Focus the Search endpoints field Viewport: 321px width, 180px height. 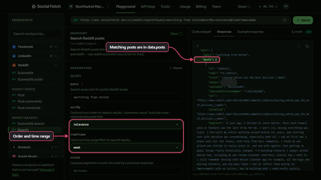point(36,34)
